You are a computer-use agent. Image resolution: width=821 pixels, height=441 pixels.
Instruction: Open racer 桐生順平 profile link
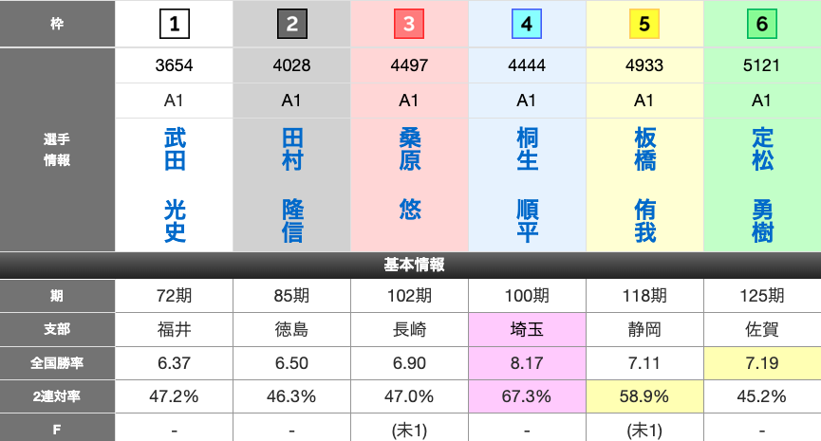pyautogui.click(x=527, y=185)
